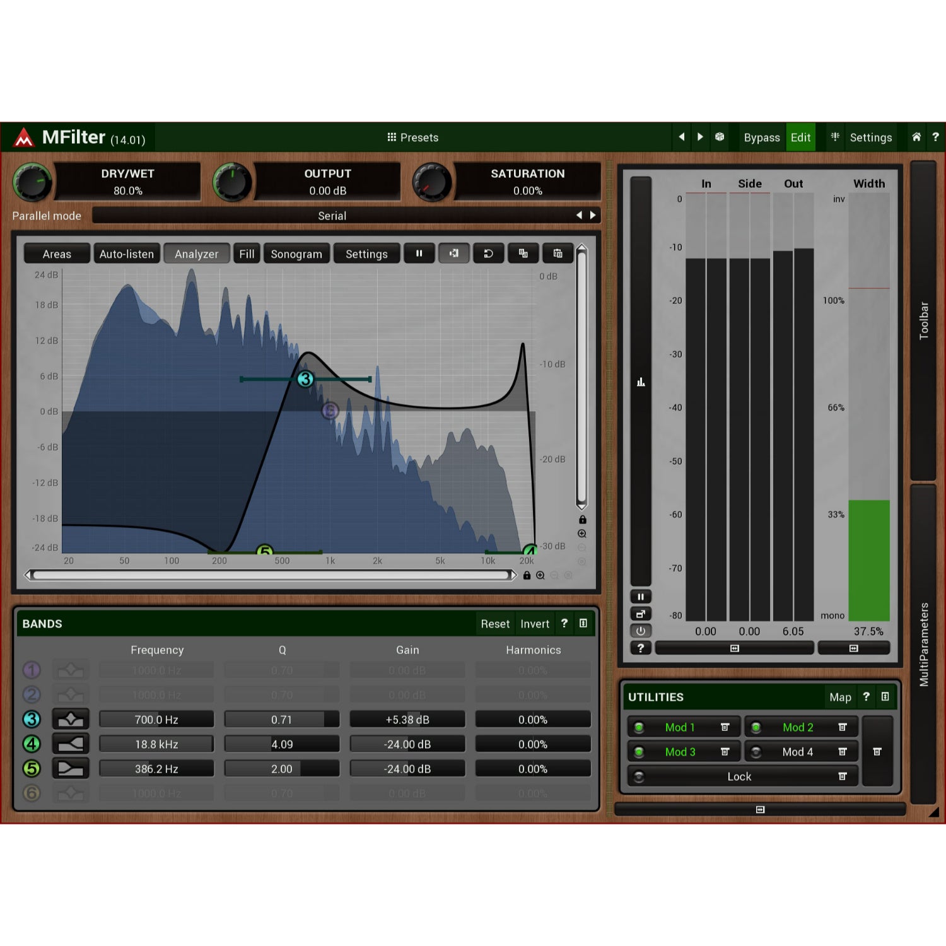946x946 pixels.
Task: Open the MultiParameters side panel
Action: tap(924, 644)
